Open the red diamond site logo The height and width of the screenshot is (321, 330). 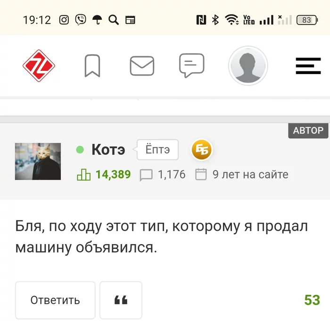tap(39, 66)
